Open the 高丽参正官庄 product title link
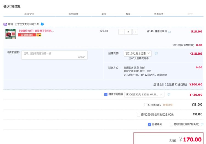Image resolution: width=206 pixels, height=144 pixels. 36,31
